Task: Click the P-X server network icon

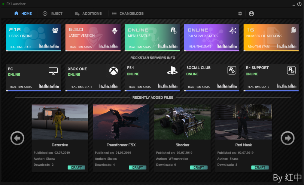Action: pos(233,30)
